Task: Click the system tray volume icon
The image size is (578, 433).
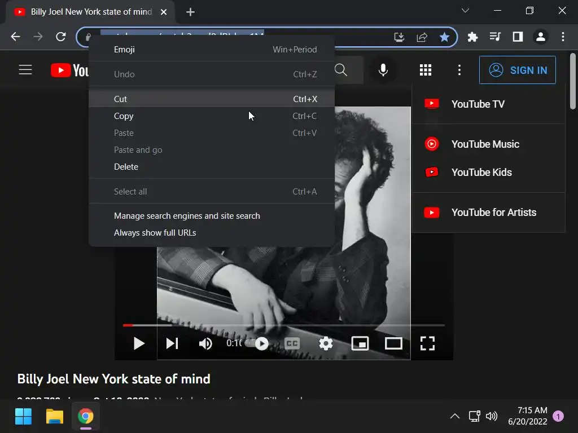Action: tap(492, 416)
